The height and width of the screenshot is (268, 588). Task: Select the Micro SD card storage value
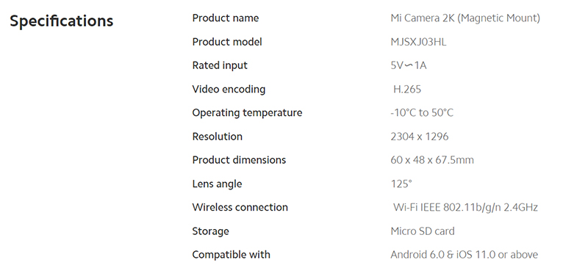click(423, 231)
